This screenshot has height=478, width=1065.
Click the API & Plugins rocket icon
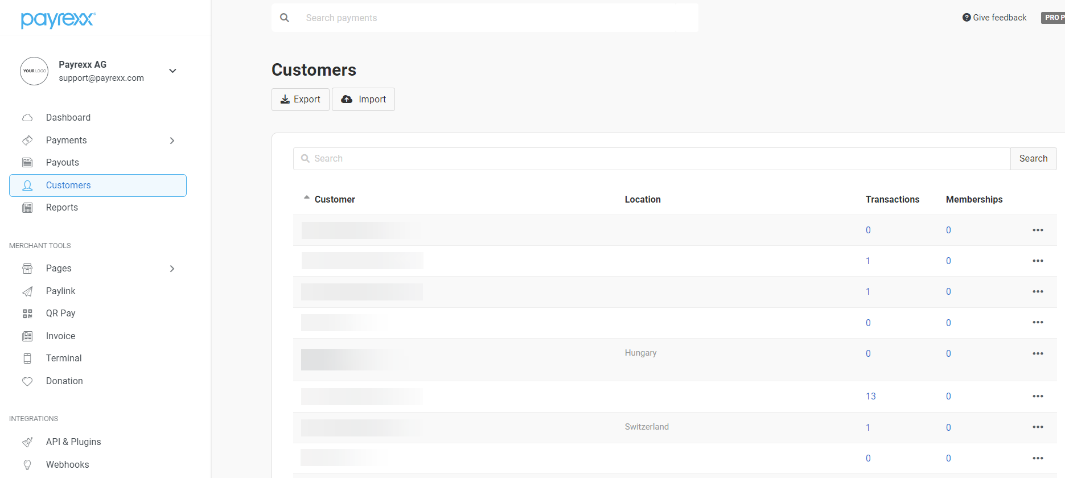point(27,442)
